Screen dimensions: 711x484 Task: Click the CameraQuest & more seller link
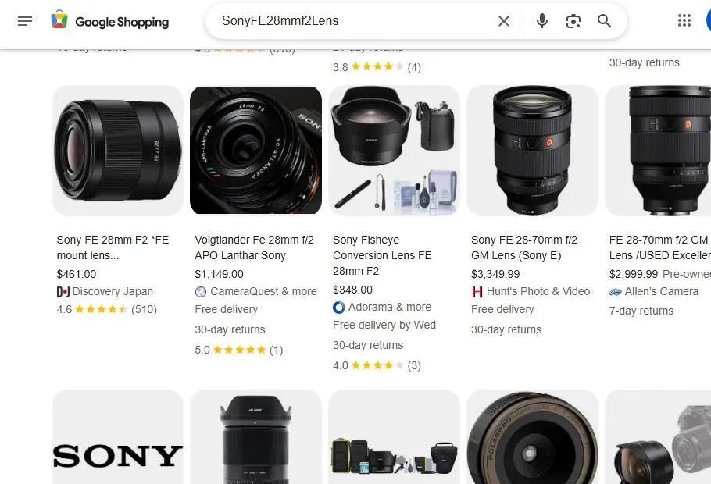pos(262,291)
